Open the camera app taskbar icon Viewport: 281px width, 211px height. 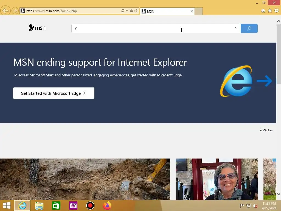[73, 206]
